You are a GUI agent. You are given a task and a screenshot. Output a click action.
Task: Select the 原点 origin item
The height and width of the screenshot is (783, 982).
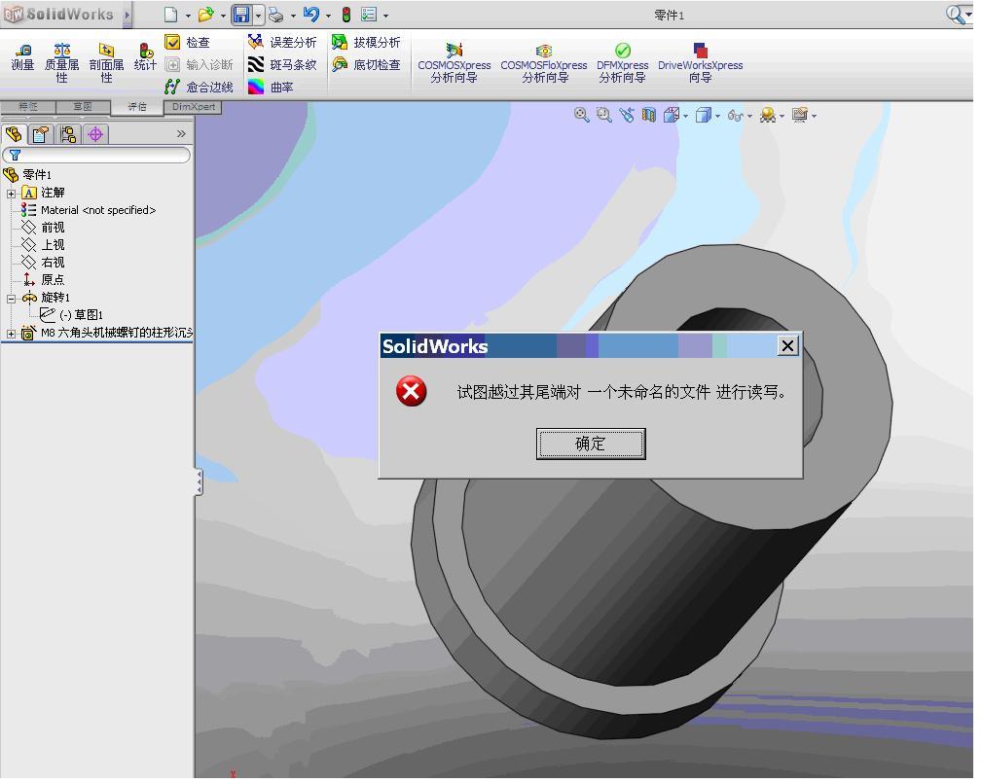click(x=43, y=280)
